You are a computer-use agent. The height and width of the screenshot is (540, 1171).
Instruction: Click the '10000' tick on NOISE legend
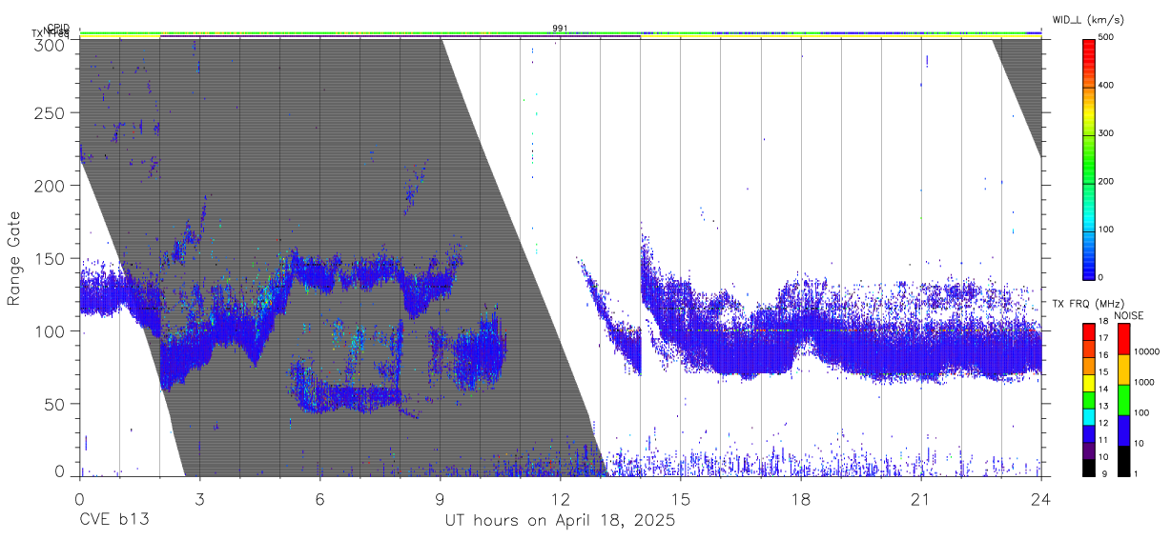(x=1147, y=352)
